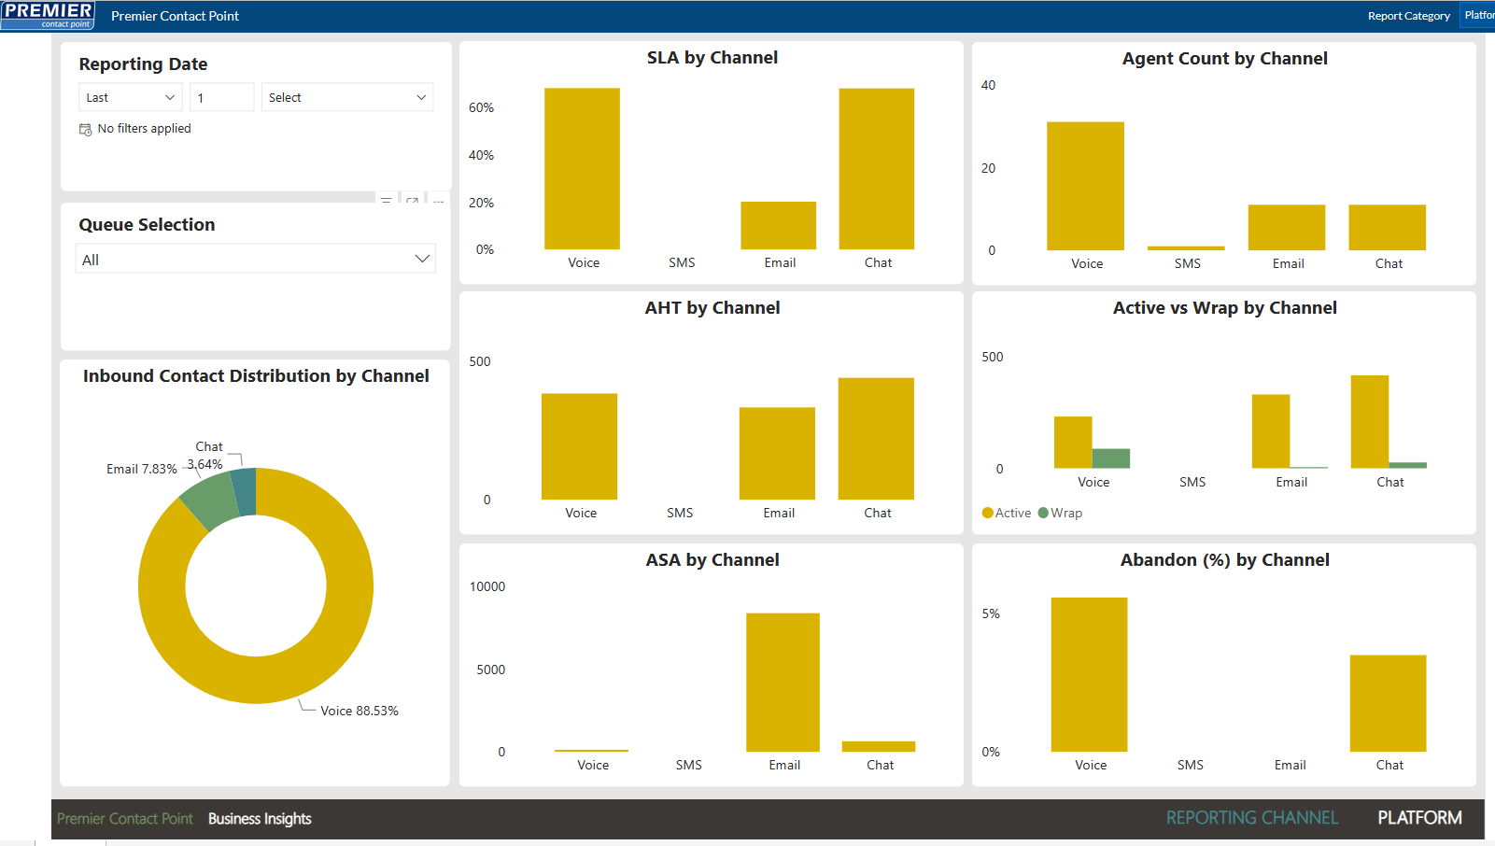
Task: Click the green Wrap legend marker
Action: tap(1043, 513)
